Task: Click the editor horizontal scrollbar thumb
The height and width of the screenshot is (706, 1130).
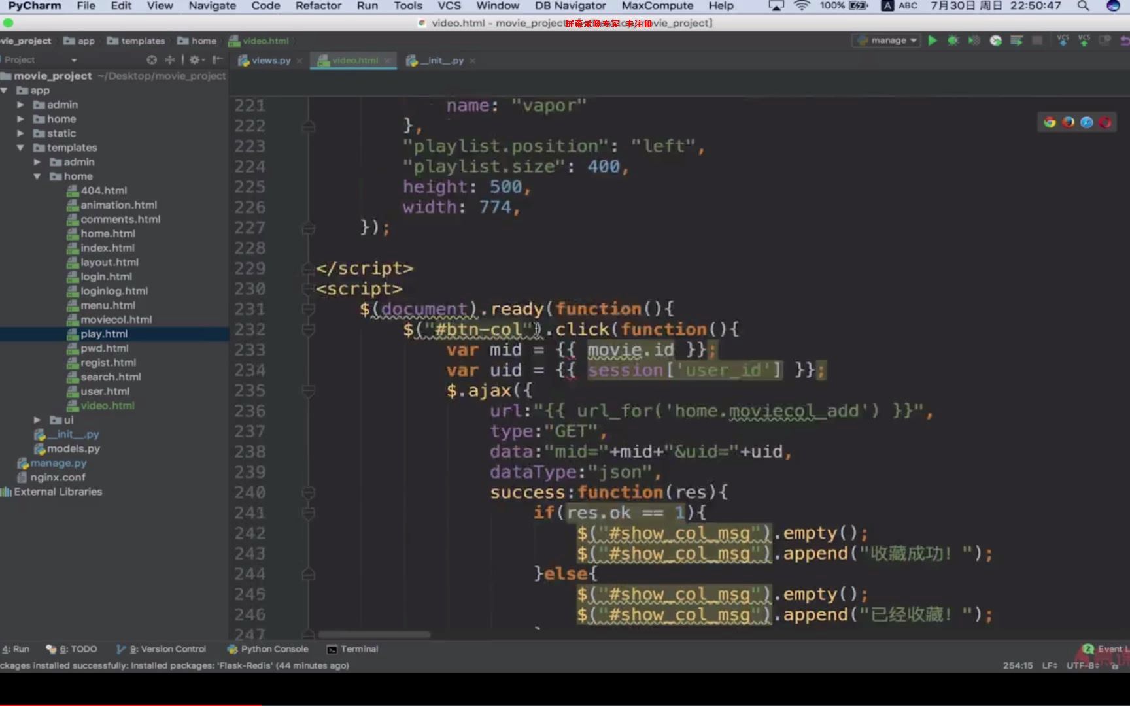Action: click(374, 634)
